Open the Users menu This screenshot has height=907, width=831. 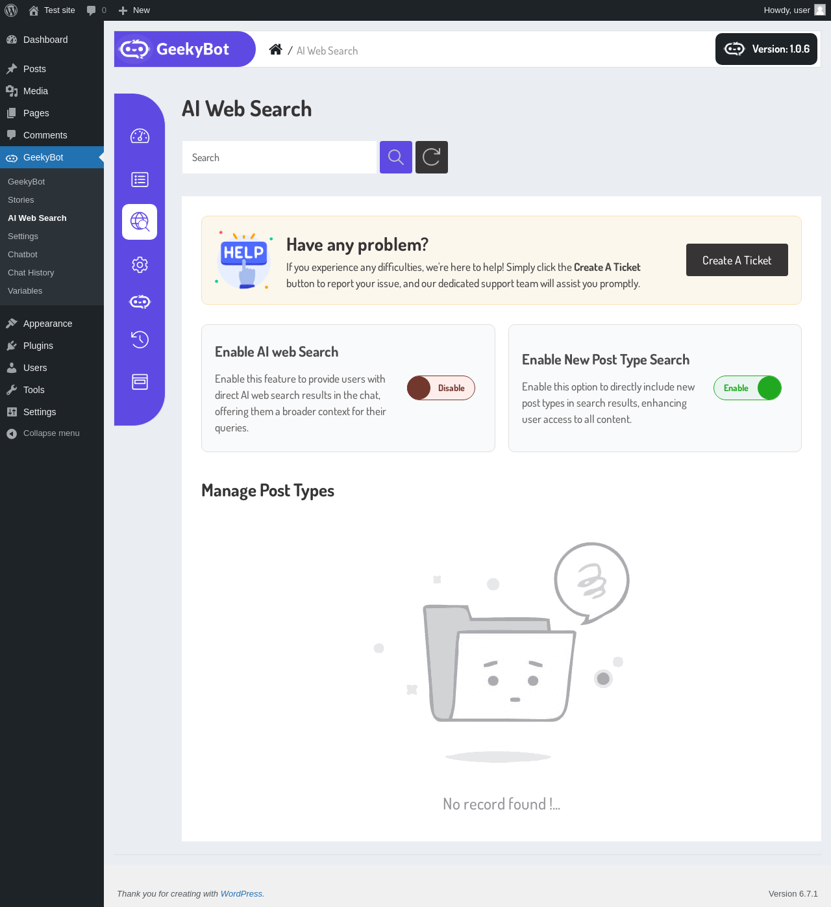click(x=52, y=368)
